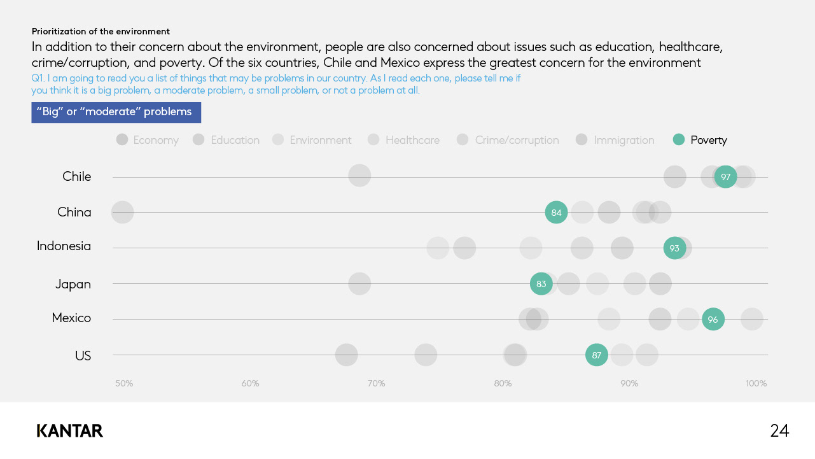Select Japan's poverty bubble labeled 83
Screen dimensions: 815x459
[541, 283]
